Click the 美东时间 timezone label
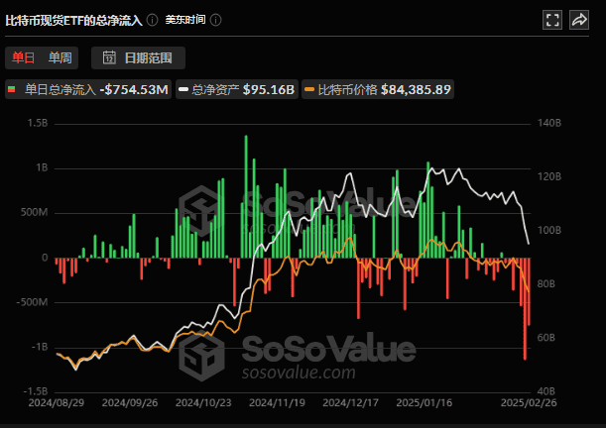The height and width of the screenshot is (428, 606). pos(185,20)
